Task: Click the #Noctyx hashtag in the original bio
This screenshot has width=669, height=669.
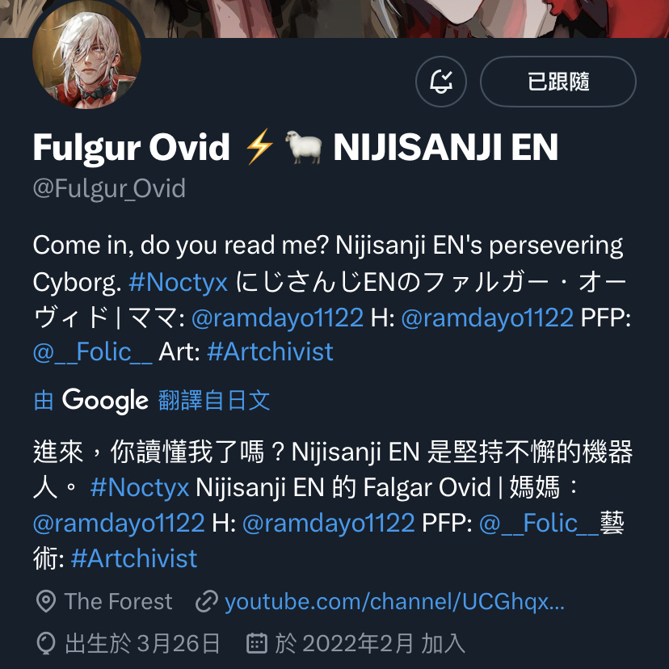Action: (179, 282)
